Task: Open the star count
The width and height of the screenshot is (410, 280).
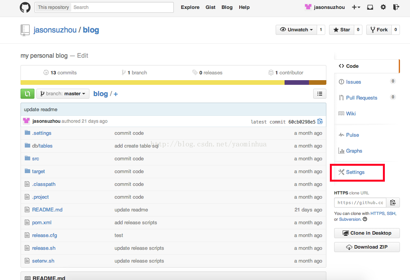Action: pyautogui.click(x=358, y=30)
